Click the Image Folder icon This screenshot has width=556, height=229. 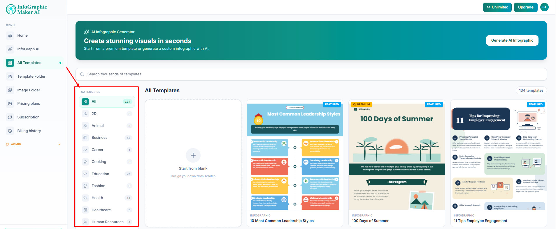click(10, 90)
